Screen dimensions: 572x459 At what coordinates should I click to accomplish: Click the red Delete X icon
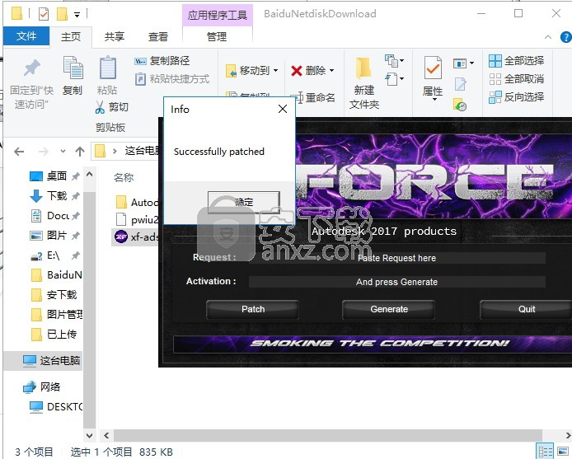pos(297,70)
